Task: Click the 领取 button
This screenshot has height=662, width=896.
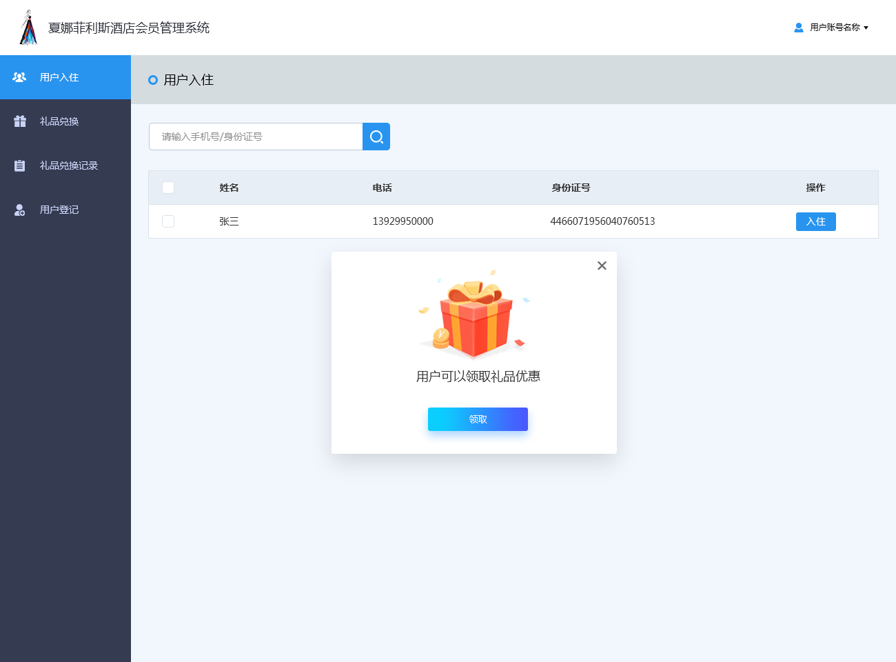Action: pos(478,419)
